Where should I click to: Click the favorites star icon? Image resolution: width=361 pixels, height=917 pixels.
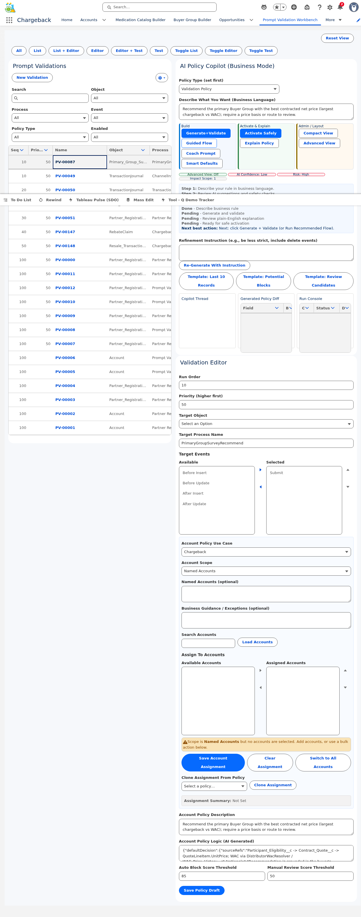click(x=277, y=7)
